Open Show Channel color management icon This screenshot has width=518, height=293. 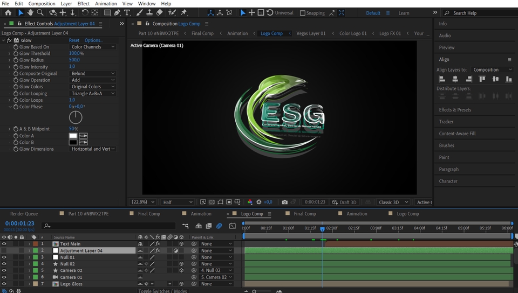point(250,202)
